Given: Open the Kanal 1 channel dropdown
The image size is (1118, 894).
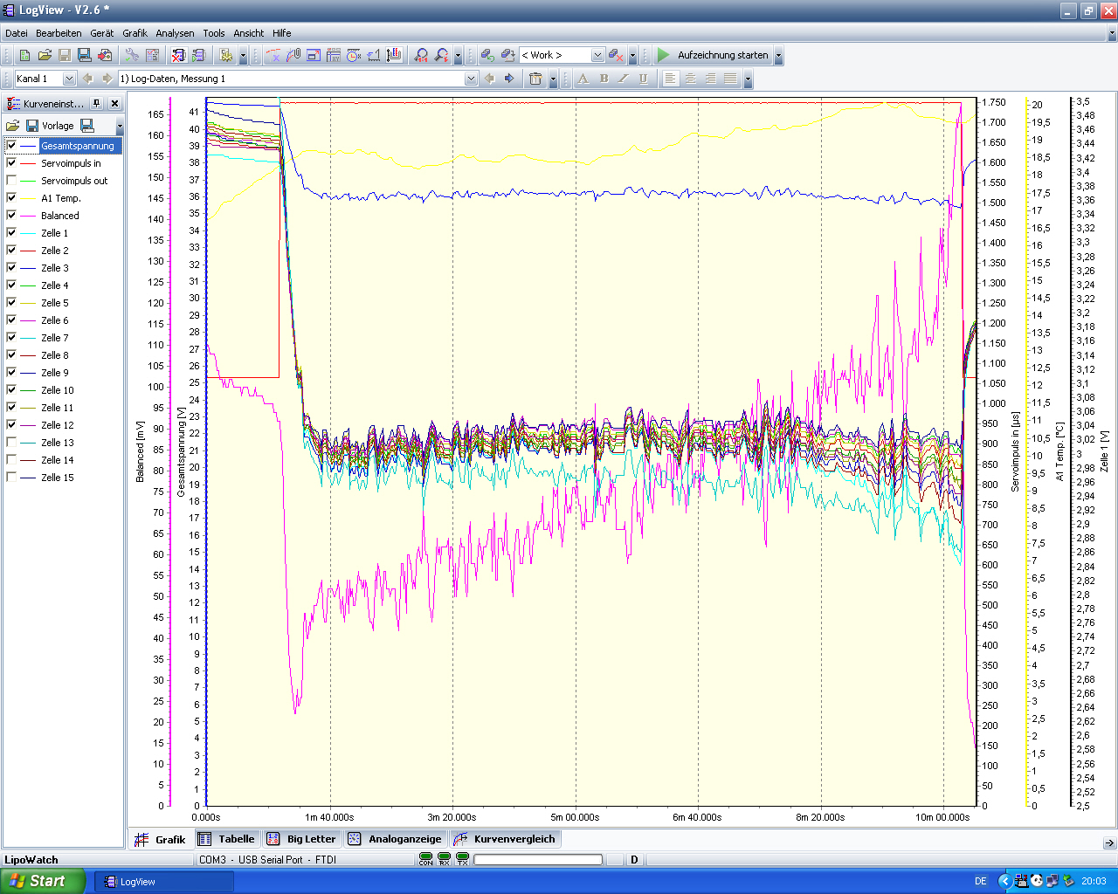Looking at the screenshot, I should 70,79.
